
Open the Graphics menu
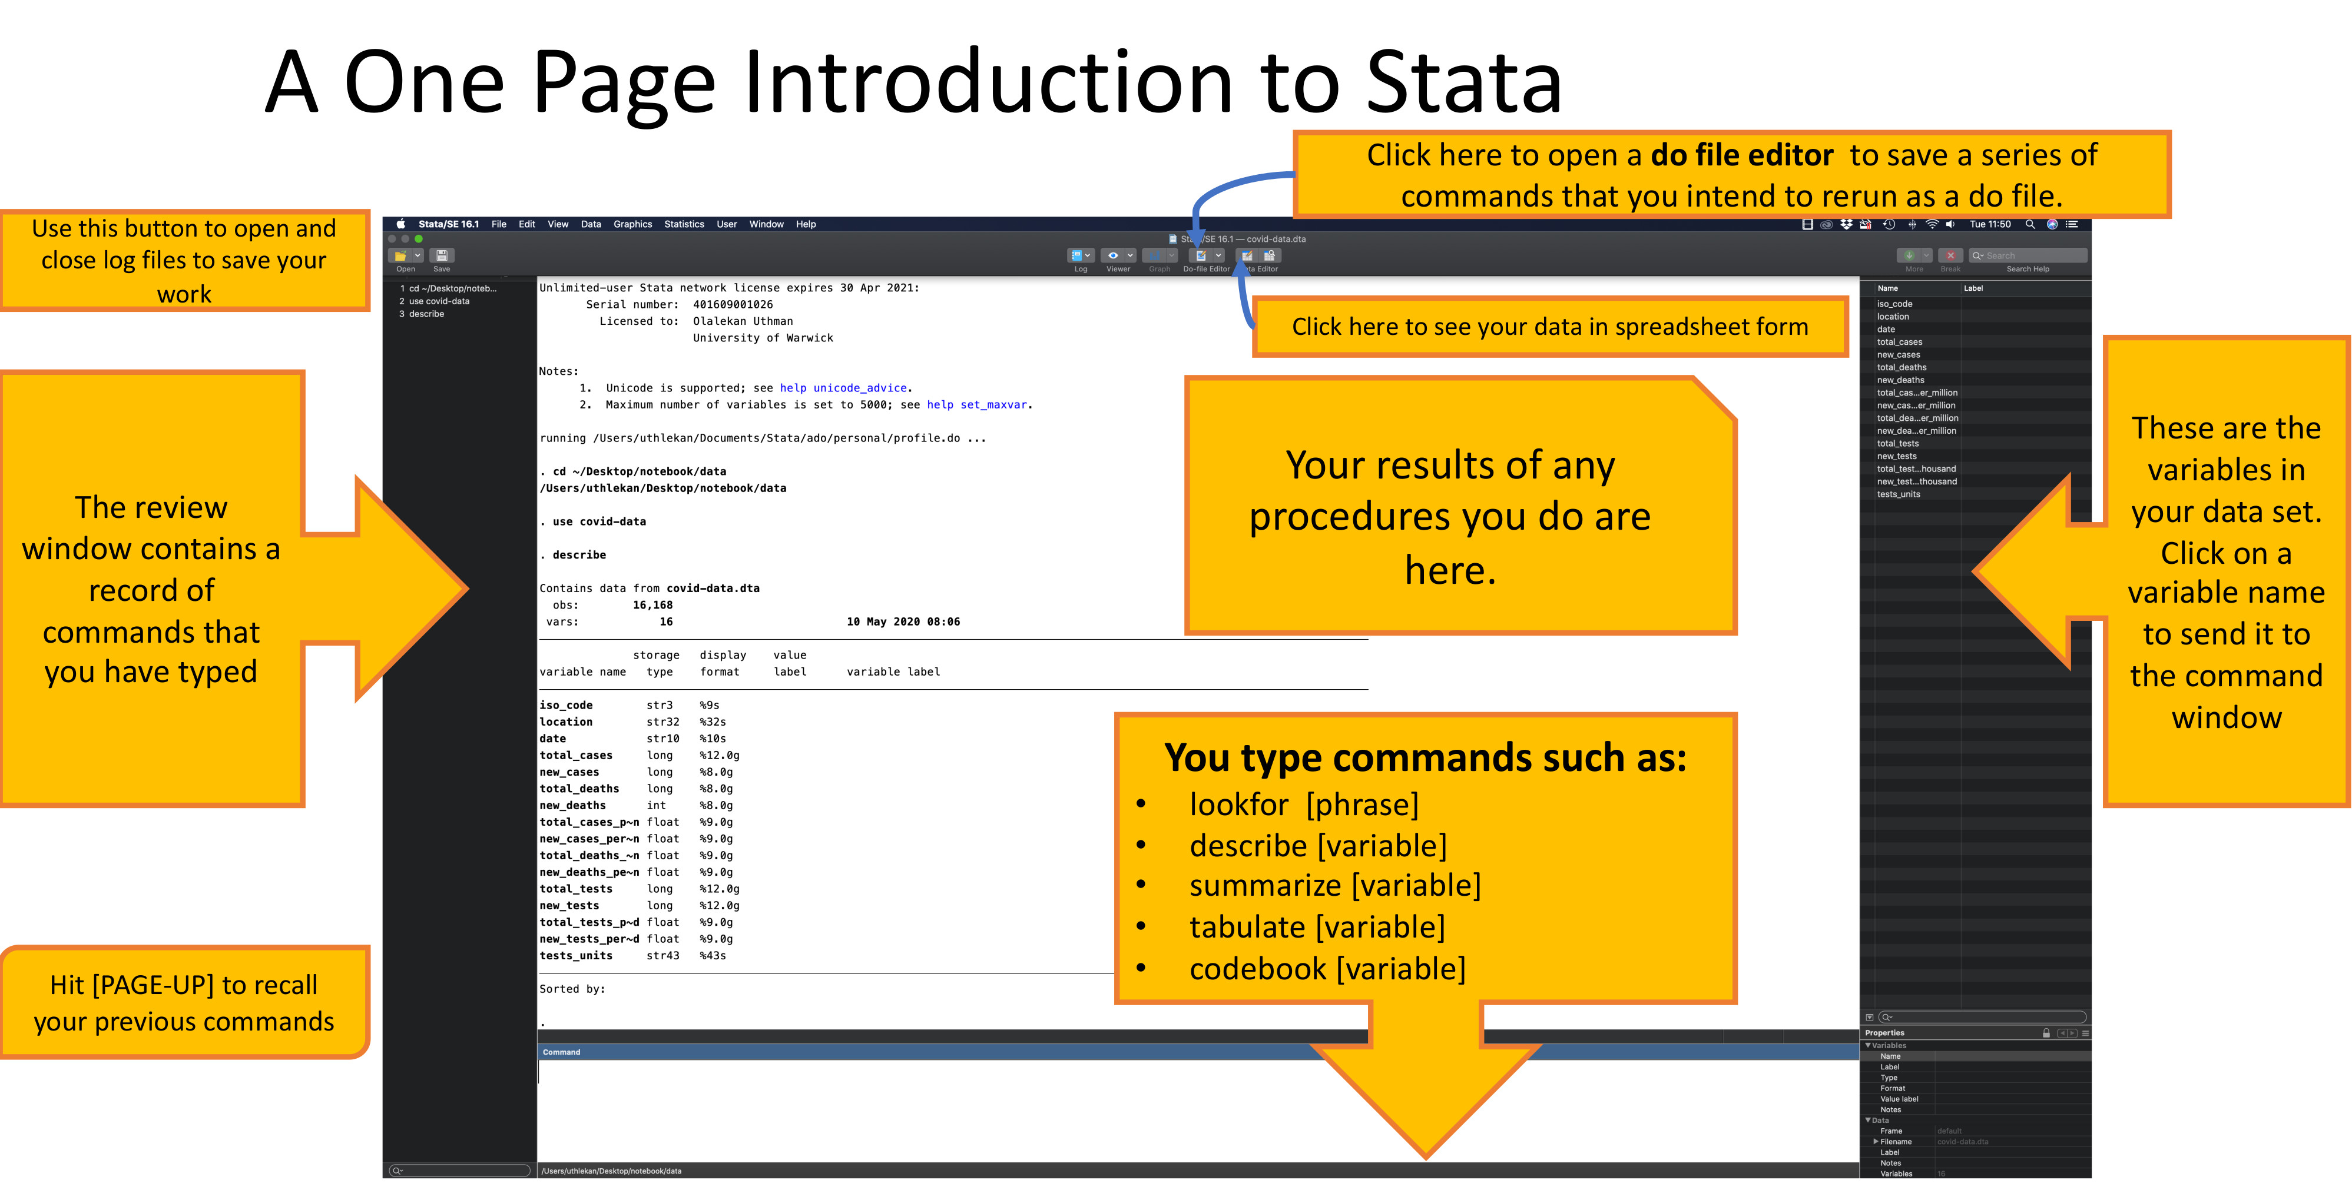point(632,224)
